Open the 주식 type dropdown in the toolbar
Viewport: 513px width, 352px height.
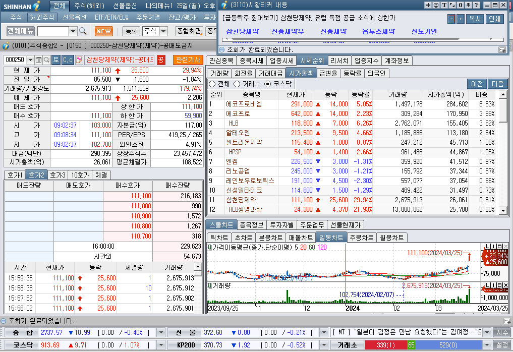tap(163, 31)
